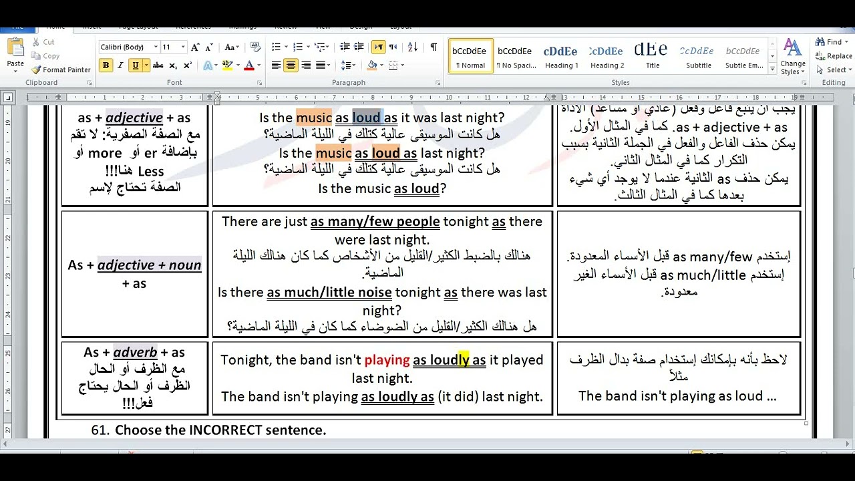
Task: Click the red word "playing" in document
Action: pyautogui.click(x=387, y=360)
